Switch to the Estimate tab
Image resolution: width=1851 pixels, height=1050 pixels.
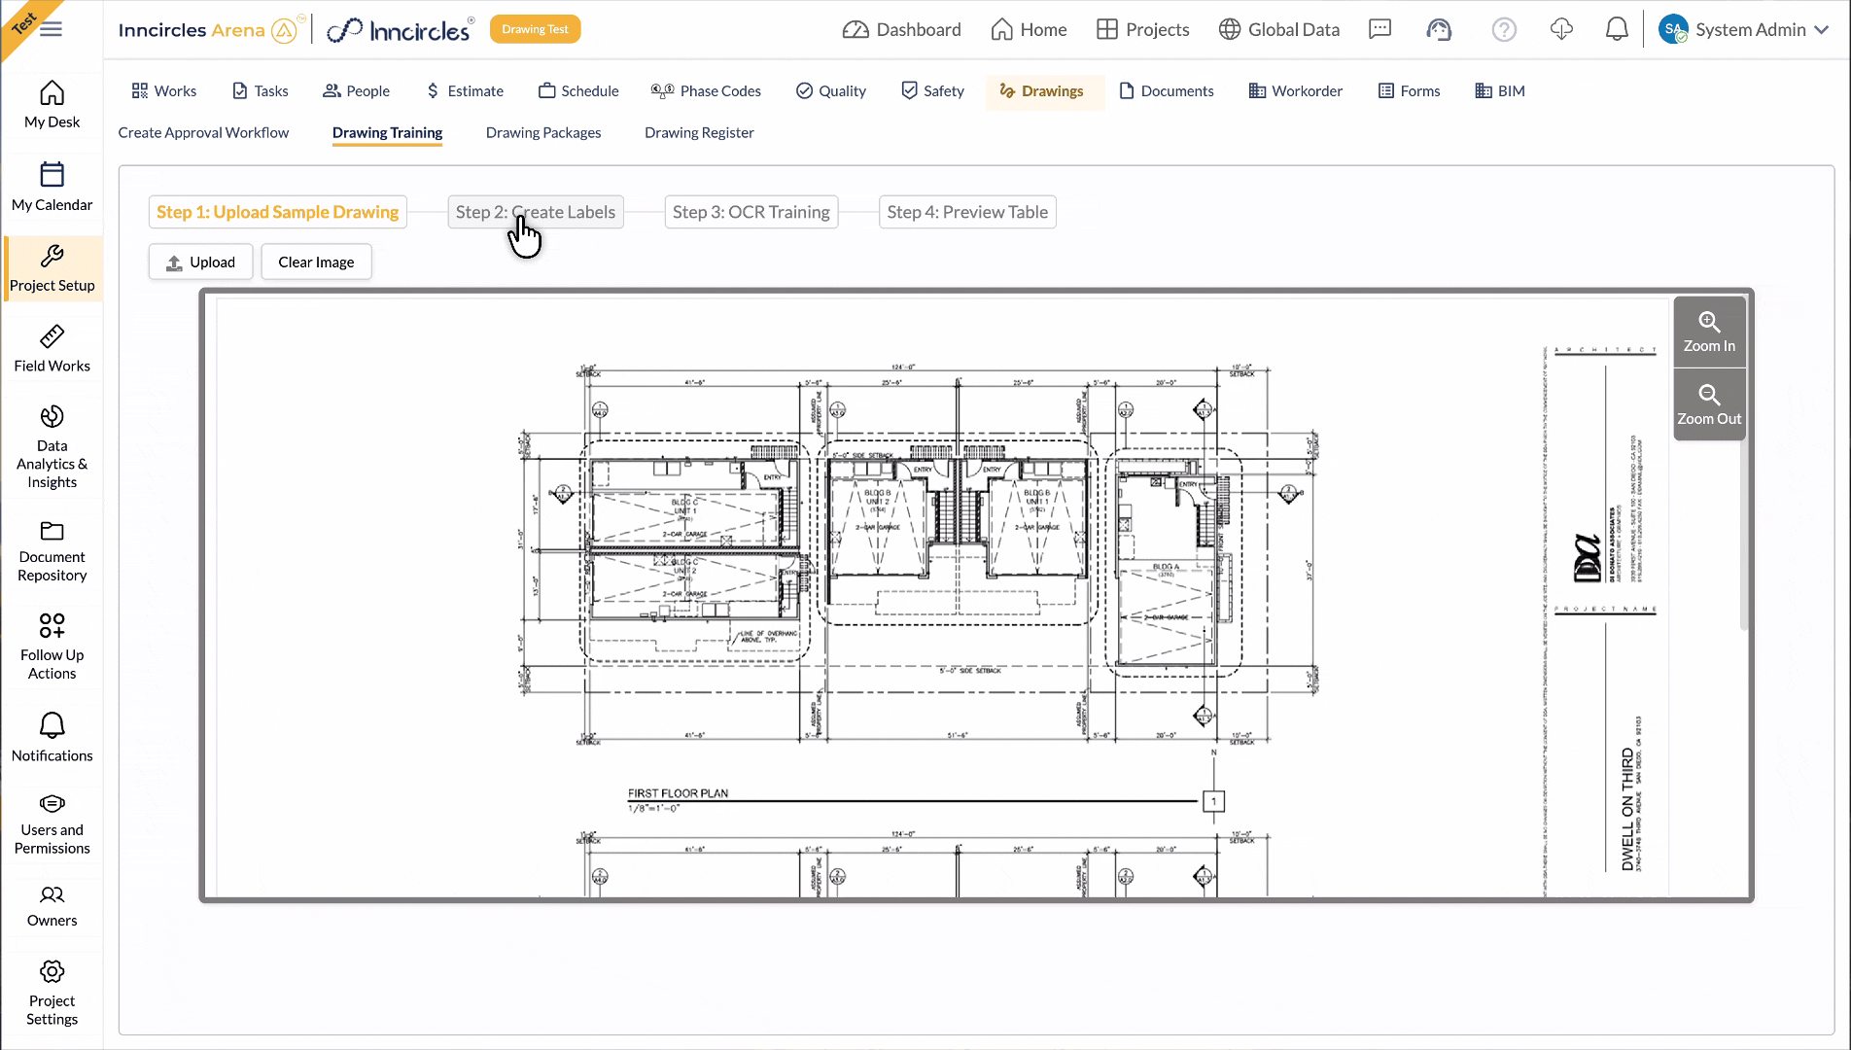465,90
